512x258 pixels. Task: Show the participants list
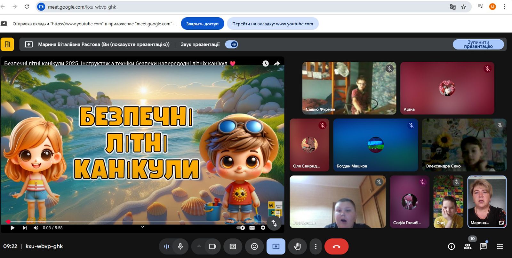[468, 246]
